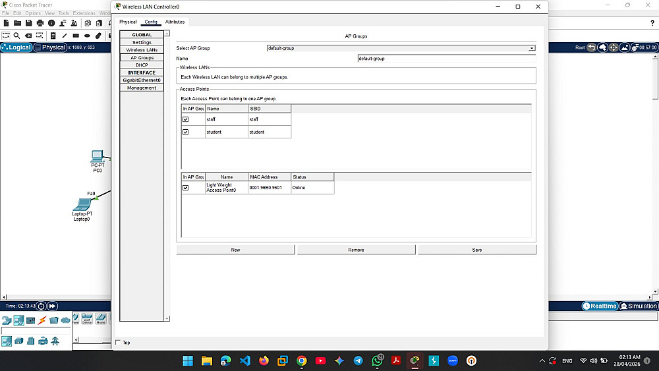
Task: Click the Open folder icon in Packet Tracer toolbar
Action: tap(17, 22)
